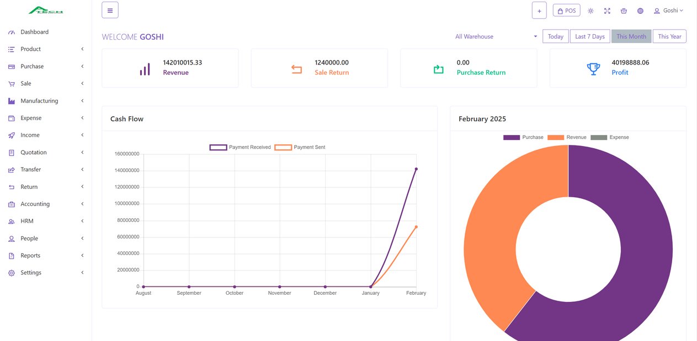Click the plus quick-add button

(x=539, y=10)
